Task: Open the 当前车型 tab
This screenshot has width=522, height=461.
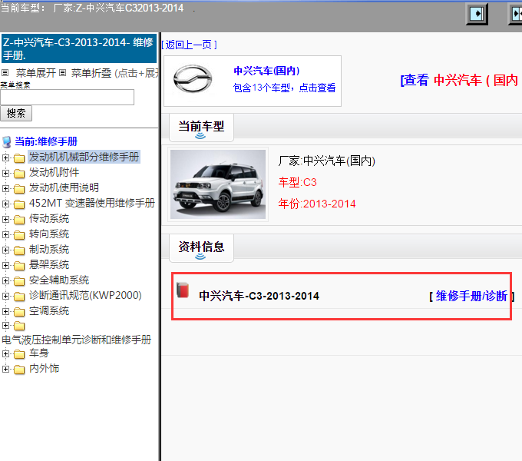Action: coord(201,127)
